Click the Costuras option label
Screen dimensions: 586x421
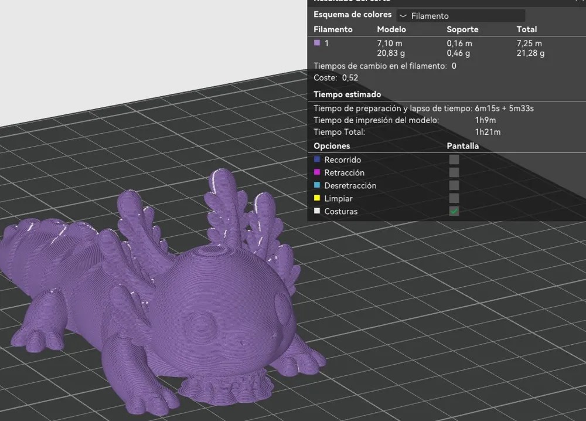[341, 211]
